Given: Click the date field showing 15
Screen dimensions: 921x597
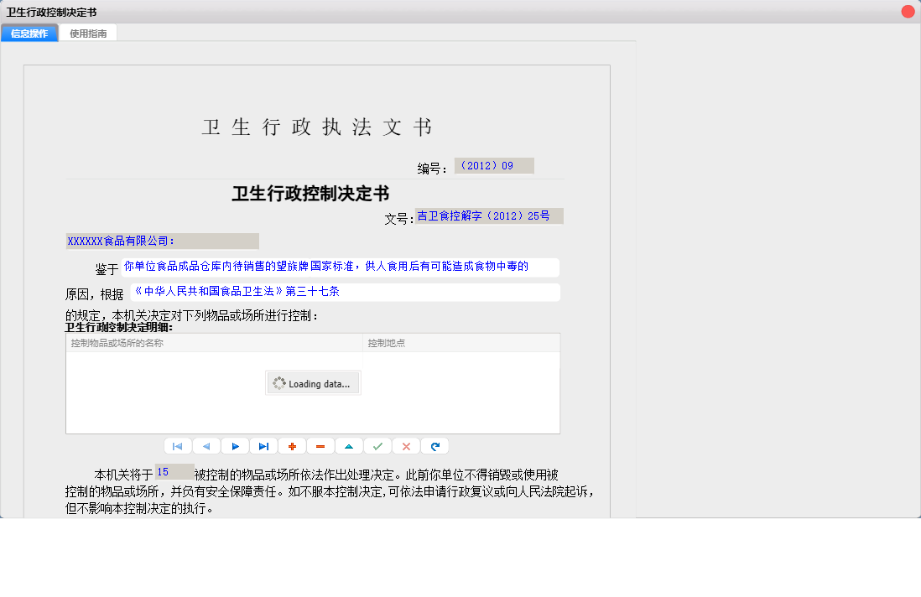Looking at the screenshot, I should (174, 471).
